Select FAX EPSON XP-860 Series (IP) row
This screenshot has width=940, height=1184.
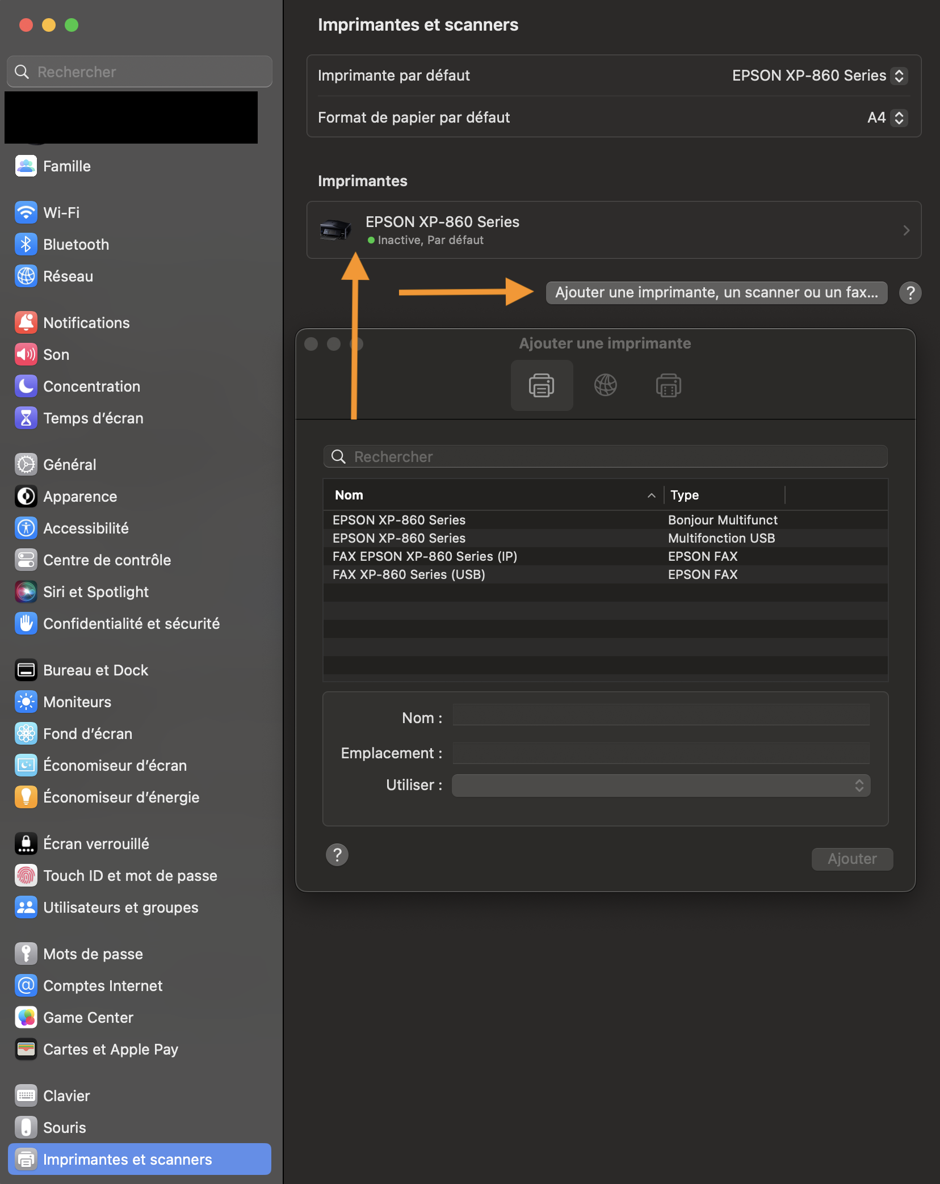click(x=605, y=556)
